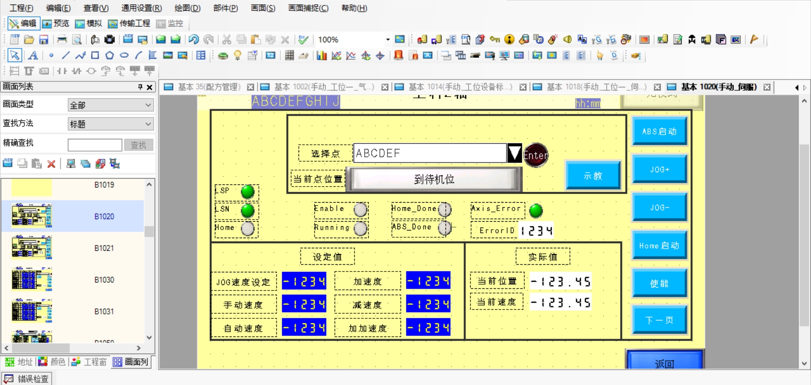The height and width of the screenshot is (385, 811).
Task: Click the screen list up scroll arrow
Action: (149, 184)
